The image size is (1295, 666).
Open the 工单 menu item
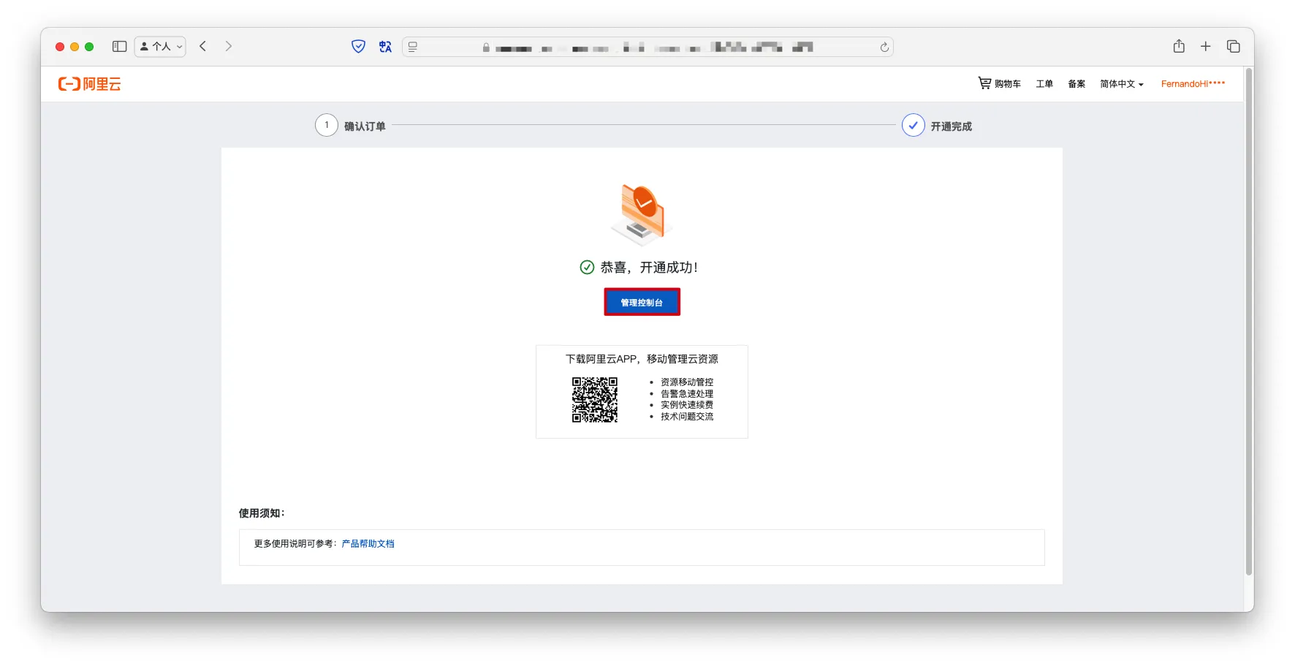(x=1044, y=84)
